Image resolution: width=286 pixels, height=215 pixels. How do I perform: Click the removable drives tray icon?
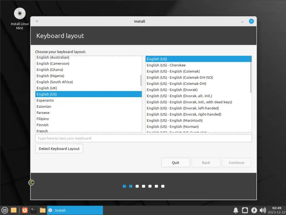click(245, 210)
